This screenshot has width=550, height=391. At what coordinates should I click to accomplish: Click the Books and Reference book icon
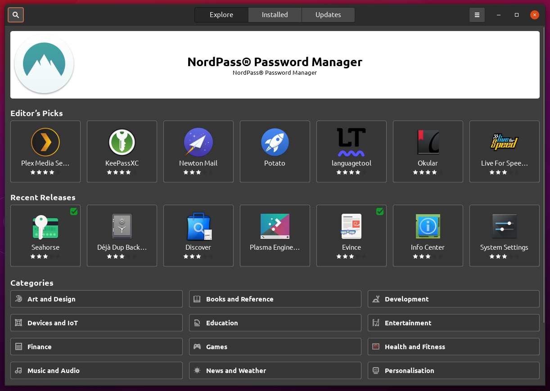tap(197, 299)
